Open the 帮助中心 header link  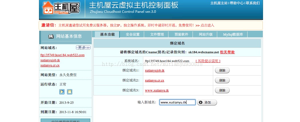237,3
